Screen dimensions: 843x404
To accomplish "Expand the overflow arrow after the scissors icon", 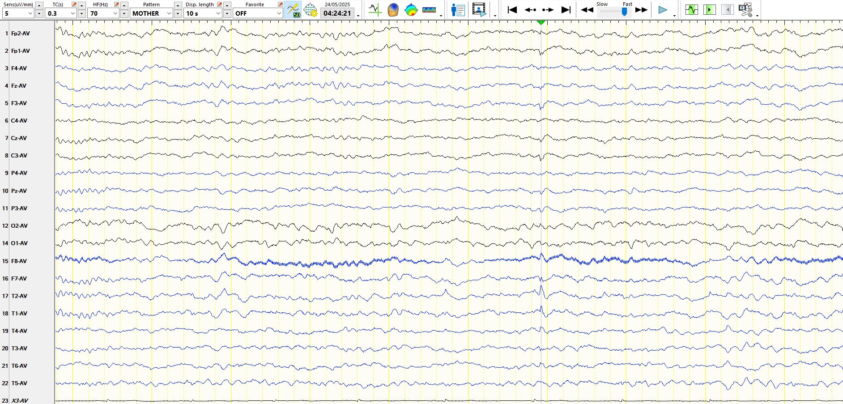I will click(x=757, y=15).
